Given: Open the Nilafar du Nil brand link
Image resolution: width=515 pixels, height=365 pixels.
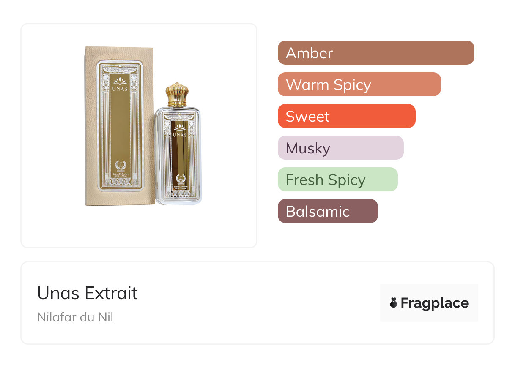Looking at the screenshot, I should [75, 317].
